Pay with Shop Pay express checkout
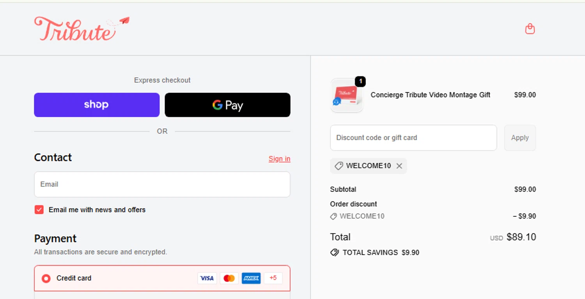This screenshot has height=299, width=585. pyautogui.click(x=97, y=105)
